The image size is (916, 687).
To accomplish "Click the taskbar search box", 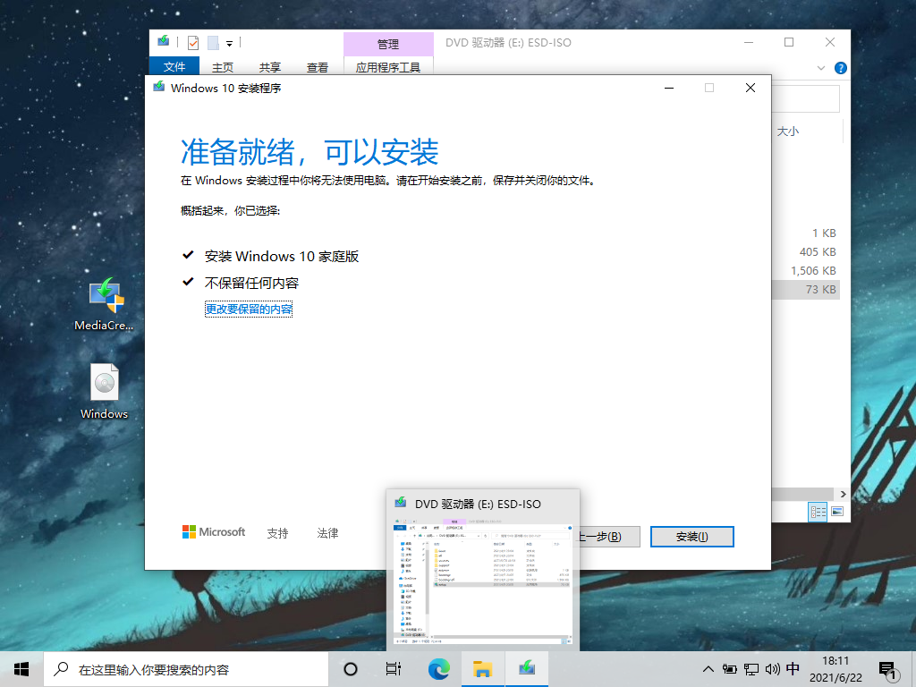I will pos(186,669).
